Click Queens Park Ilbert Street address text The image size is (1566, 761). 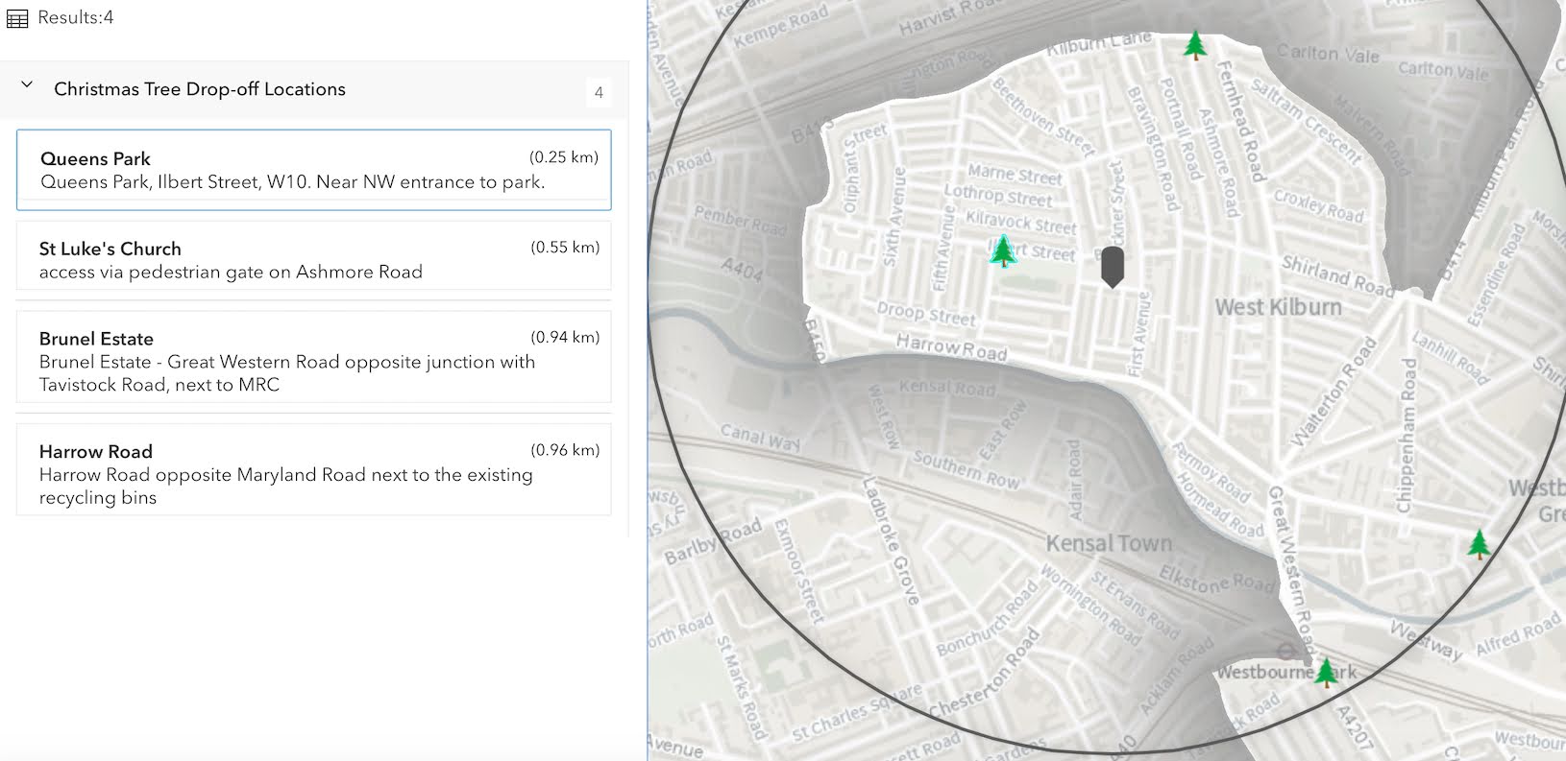coord(292,182)
